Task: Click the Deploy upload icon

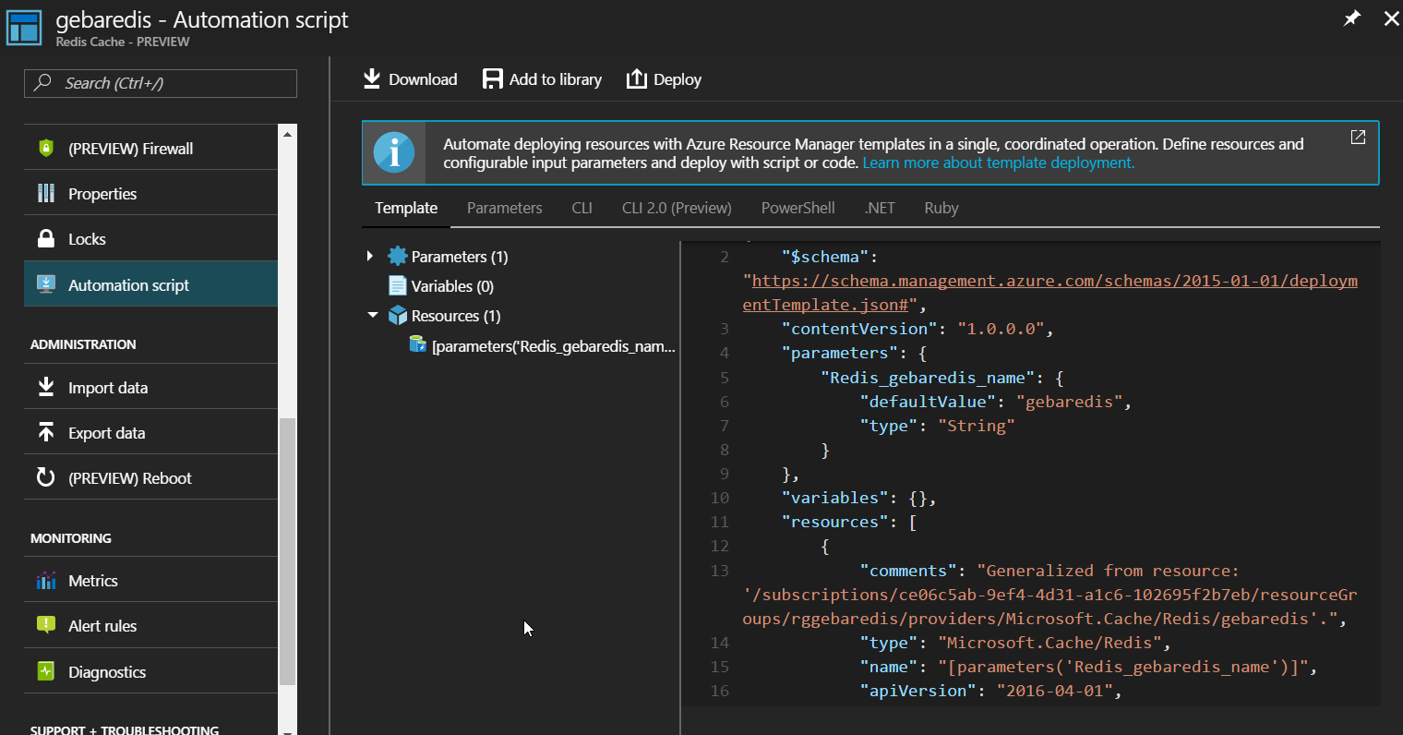Action: click(636, 79)
